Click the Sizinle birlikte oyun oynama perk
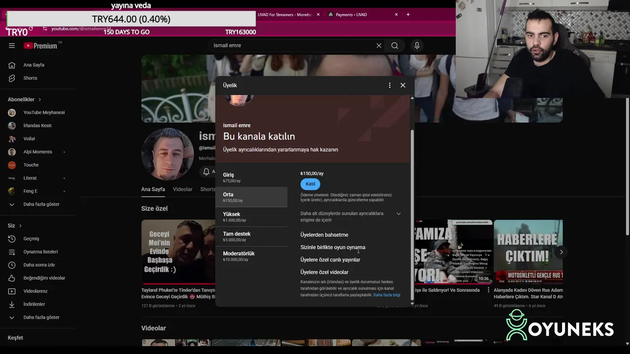This screenshot has height=354, width=630. (x=333, y=247)
